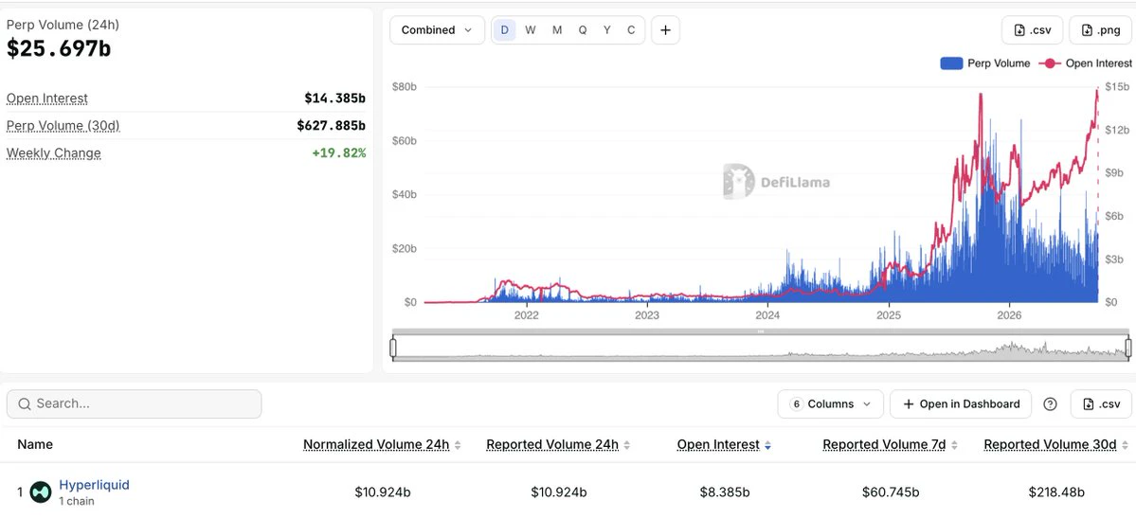The height and width of the screenshot is (519, 1136).
Task: Switch to Y yearly interval
Action: point(607,30)
